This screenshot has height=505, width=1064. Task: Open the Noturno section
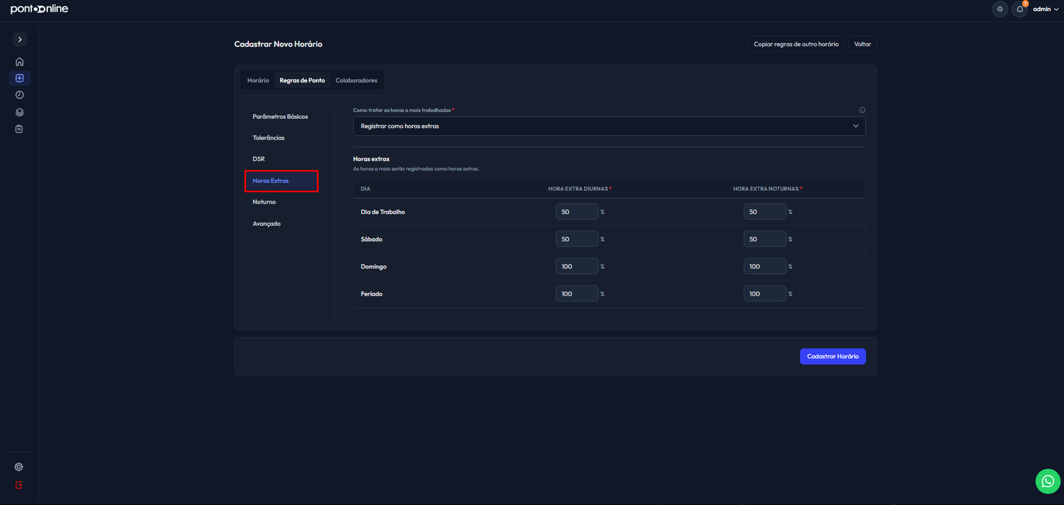(x=264, y=202)
